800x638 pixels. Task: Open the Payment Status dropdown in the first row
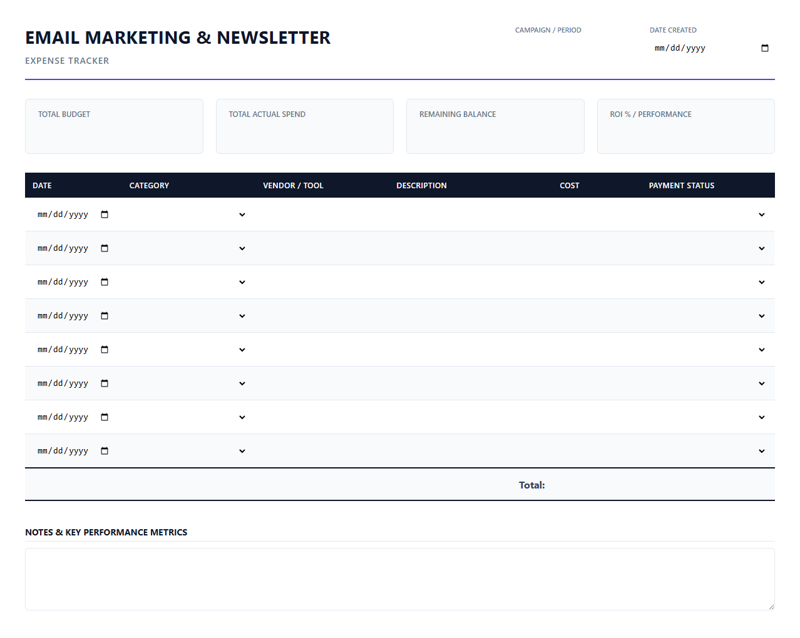[707, 215]
